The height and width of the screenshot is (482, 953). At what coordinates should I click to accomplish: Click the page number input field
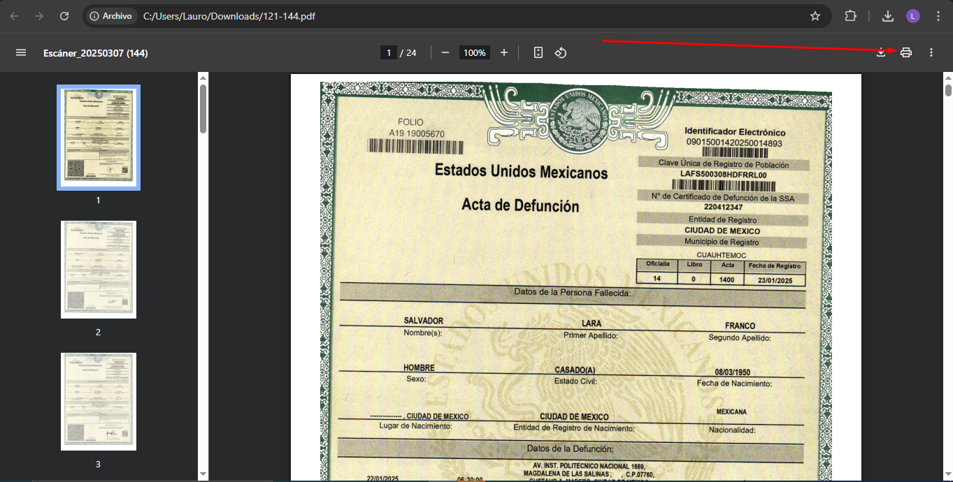tap(389, 52)
